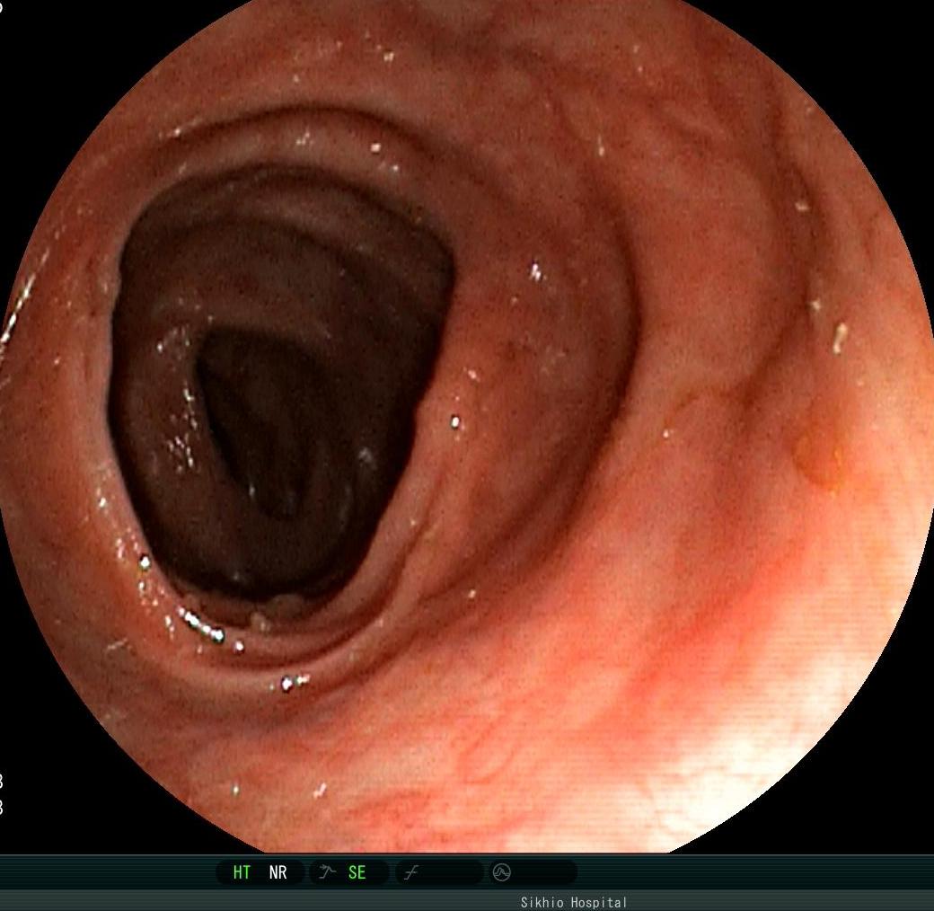Image resolution: width=934 pixels, height=911 pixels.
Task: Click the tone curve icon
Action: coord(411,873)
